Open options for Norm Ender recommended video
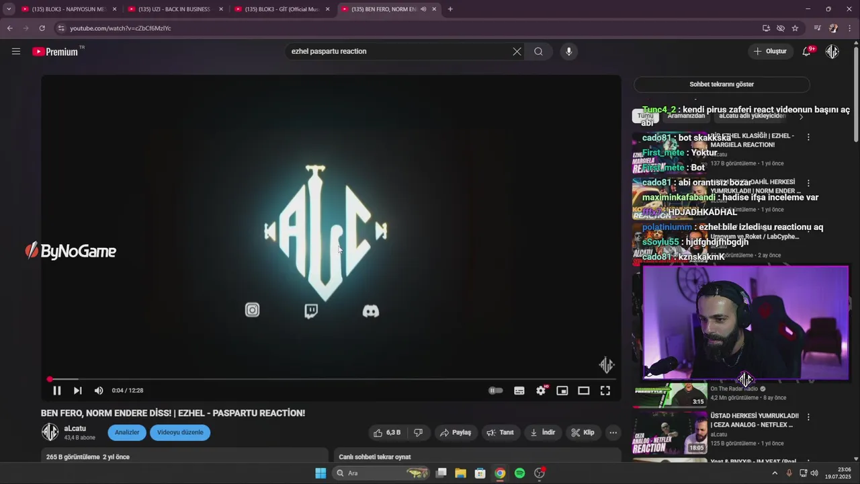The image size is (860, 484). [808, 183]
